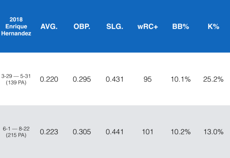Viewport: 230px width, 158px height.
Task: Click the 2018 Enrique Hernandez header cell
Action: (18, 26)
